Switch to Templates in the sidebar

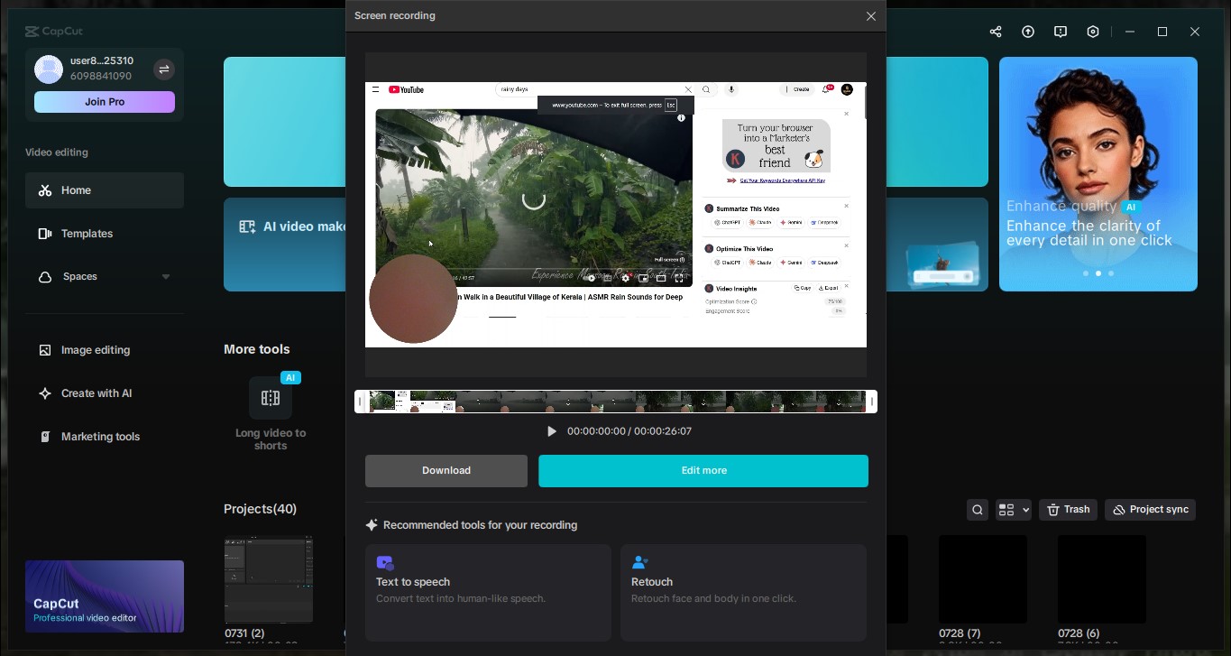[x=87, y=234]
